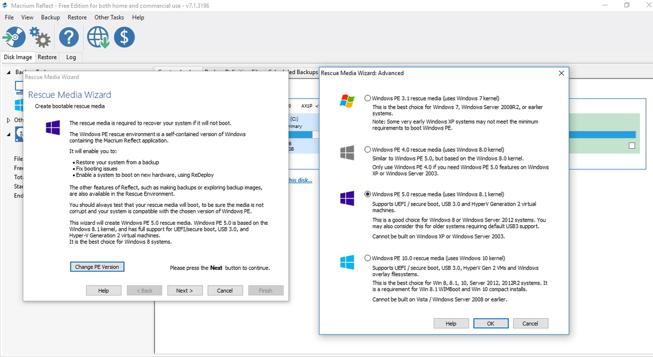653x357 pixels.
Task: Select Windows PE 10.0 rescue media option
Action: coord(368,258)
